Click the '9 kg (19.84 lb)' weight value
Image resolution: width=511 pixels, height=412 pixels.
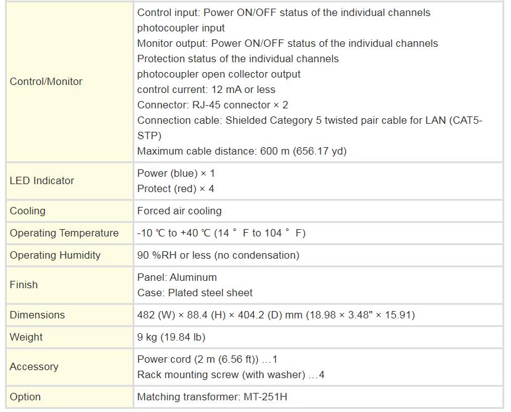(171, 337)
